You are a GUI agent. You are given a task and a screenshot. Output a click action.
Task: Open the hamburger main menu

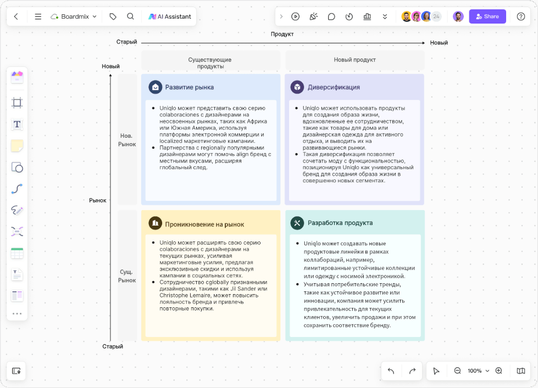[x=38, y=16]
